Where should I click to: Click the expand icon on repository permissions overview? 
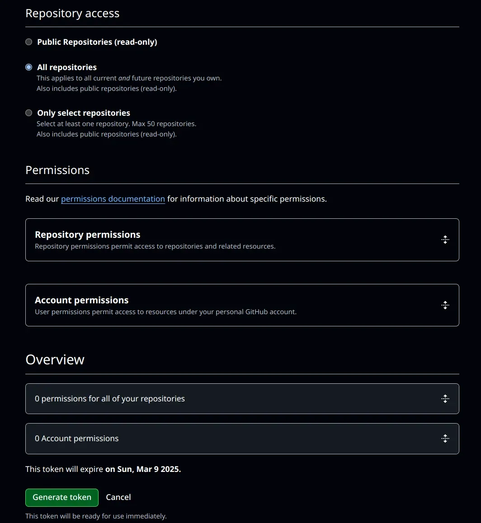point(445,399)
